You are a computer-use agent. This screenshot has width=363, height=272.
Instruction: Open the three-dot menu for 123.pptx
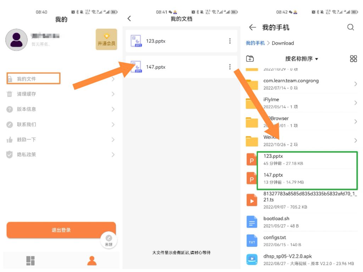coord(230,41)
